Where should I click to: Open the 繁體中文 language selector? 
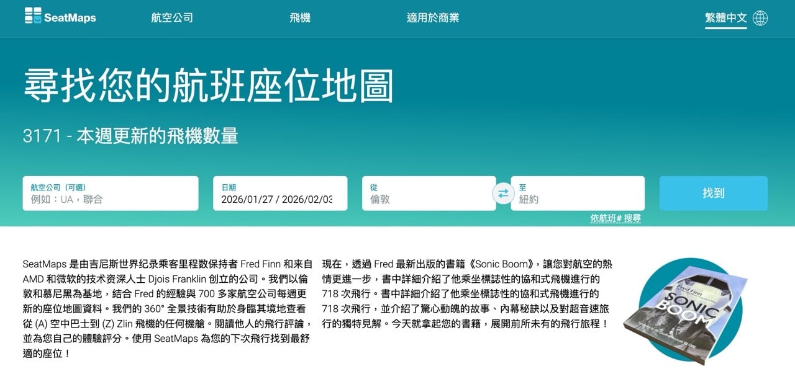pyautogui.click(x=725, y=17)
